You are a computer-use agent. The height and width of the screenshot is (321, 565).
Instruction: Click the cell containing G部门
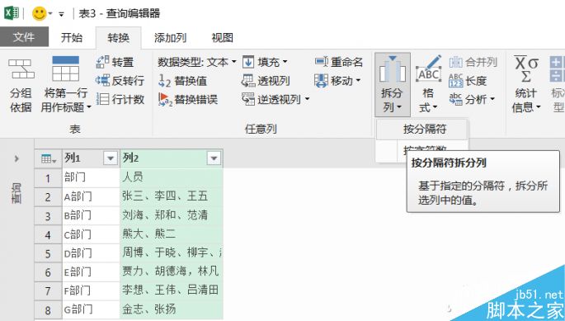point(91,309)
